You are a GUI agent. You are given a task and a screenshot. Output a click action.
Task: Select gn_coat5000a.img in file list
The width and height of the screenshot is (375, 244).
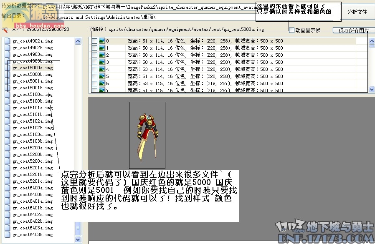[x=33, y=68]
